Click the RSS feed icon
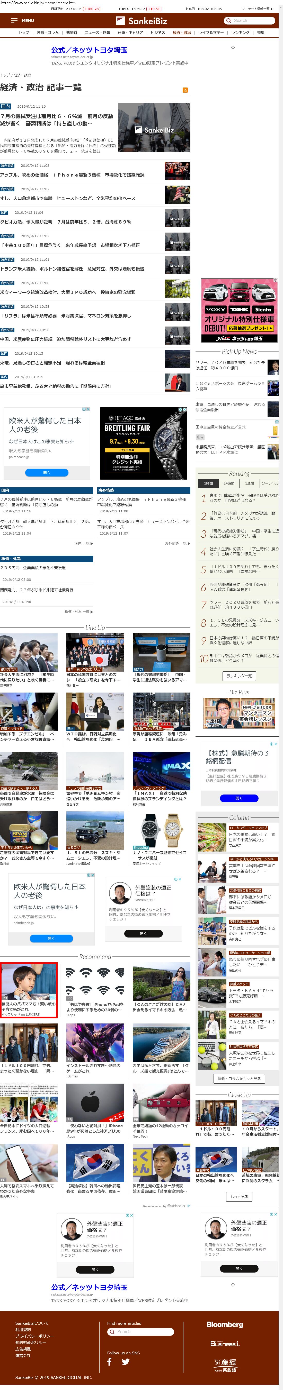 [x=185, y=90]
